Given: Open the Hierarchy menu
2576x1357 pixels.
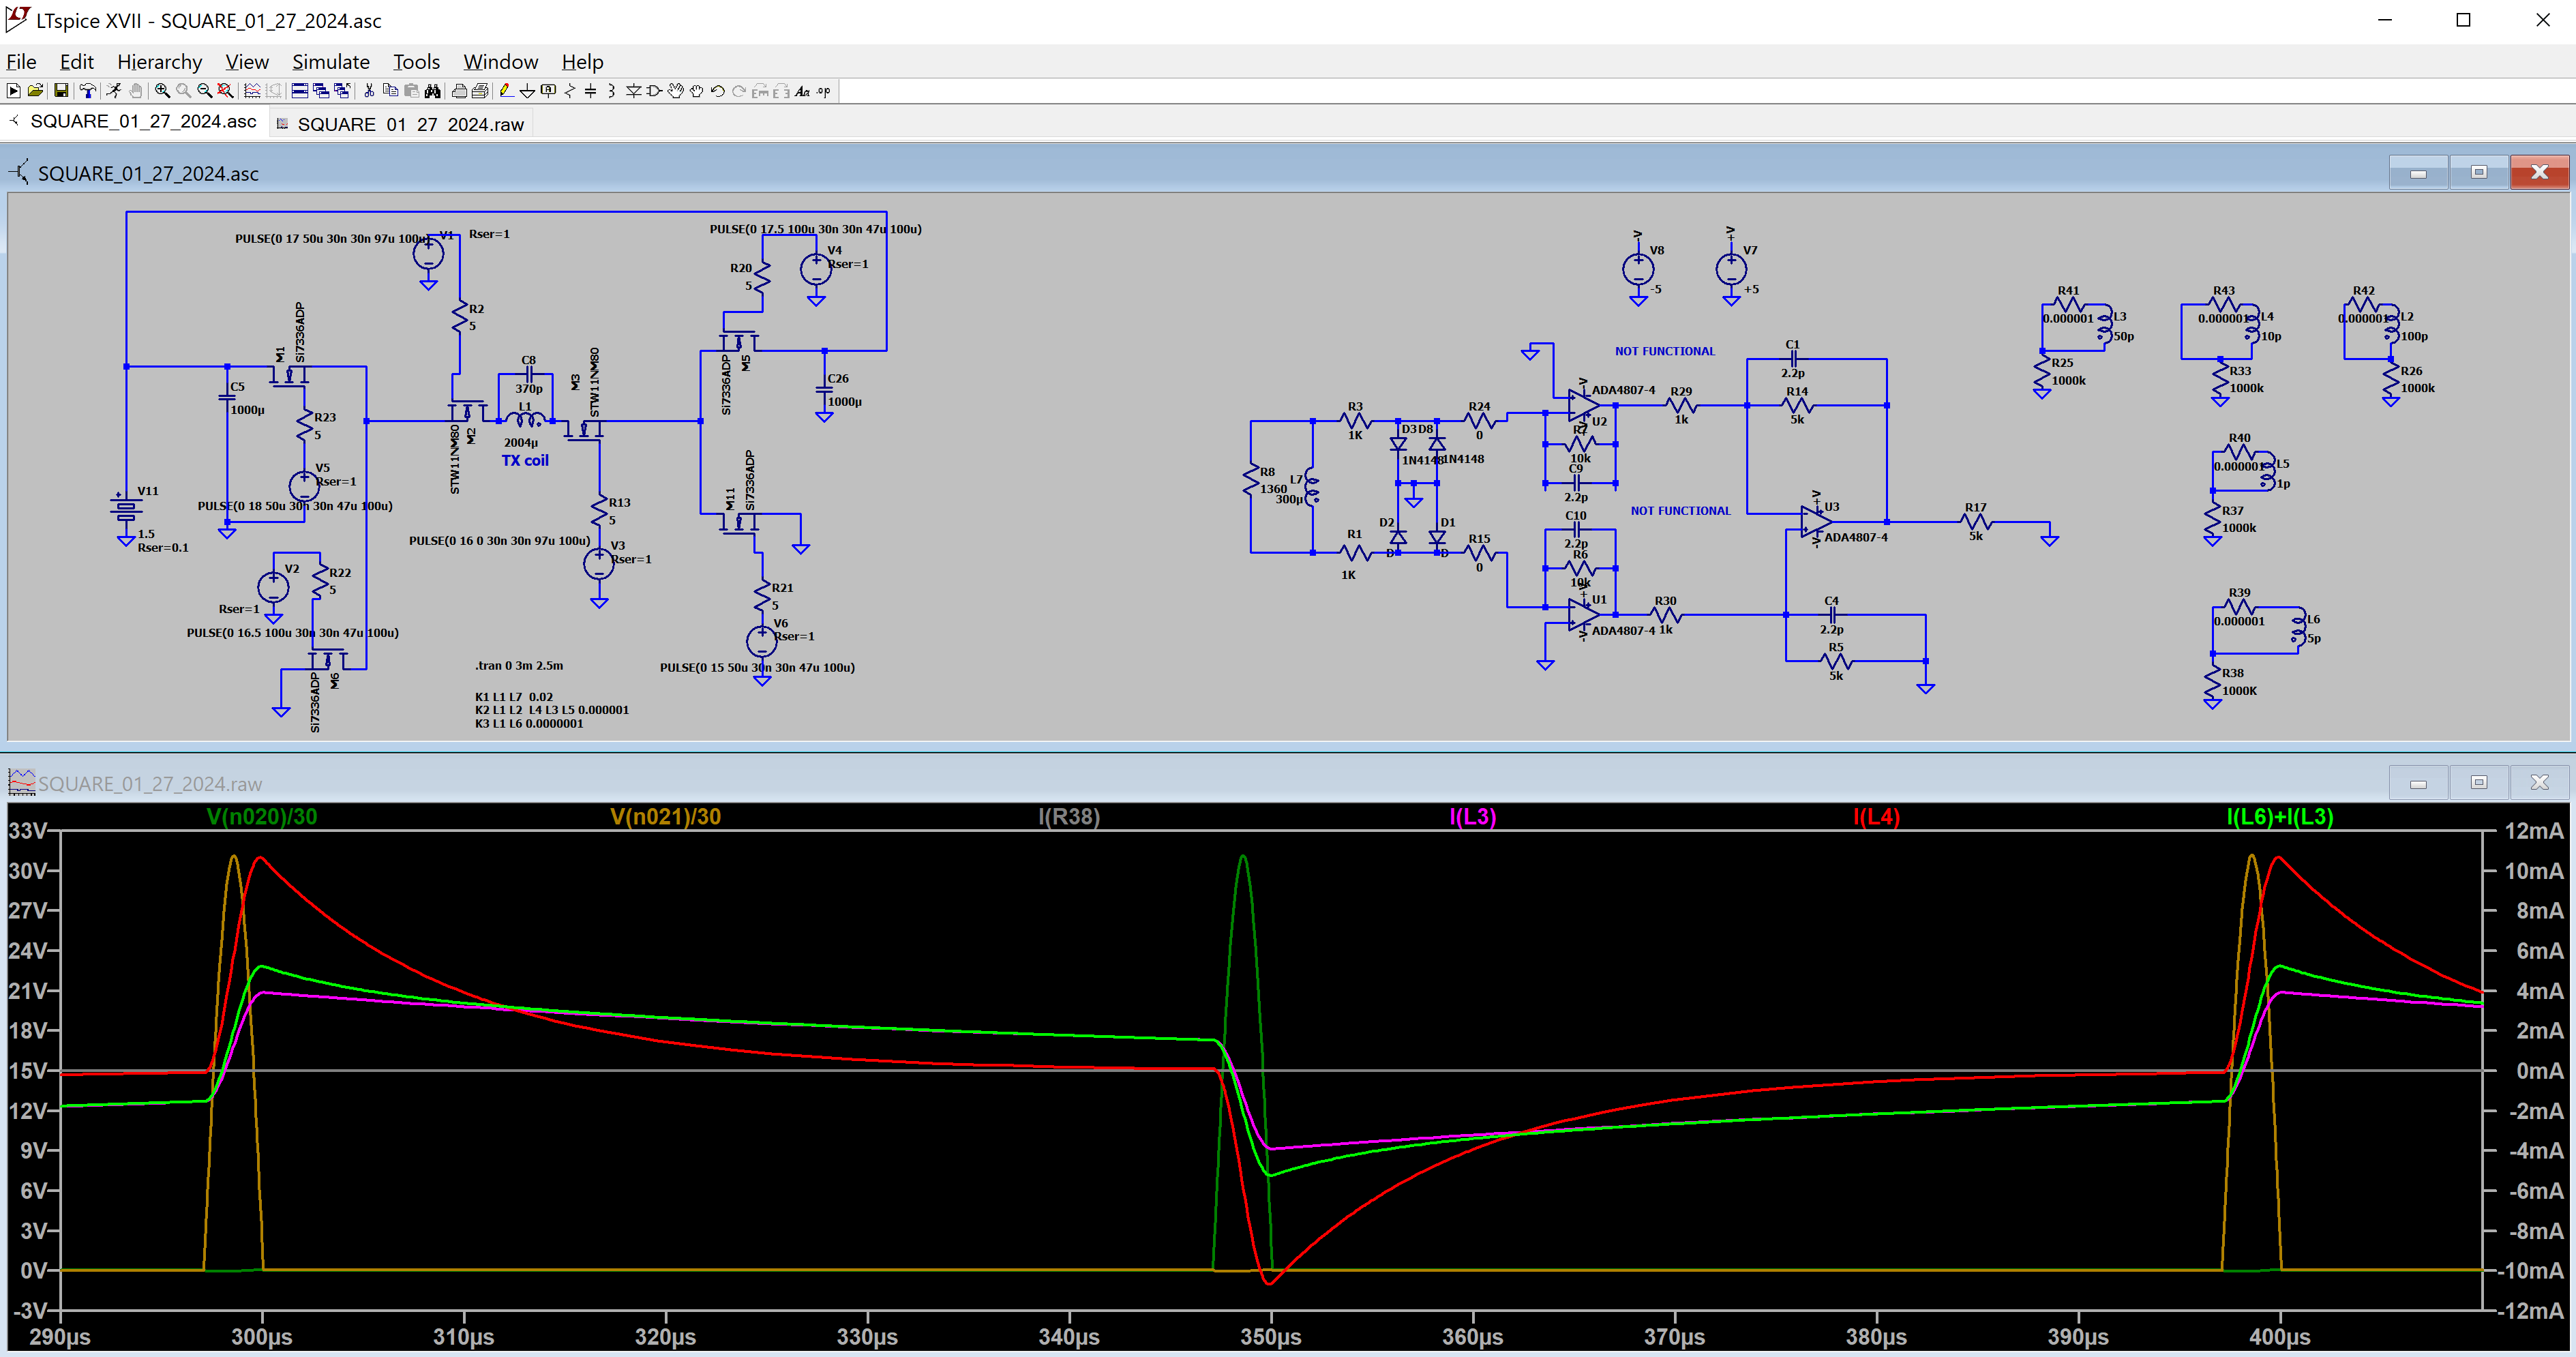Looking at the screenshot, I should click(x=159, y=62).
